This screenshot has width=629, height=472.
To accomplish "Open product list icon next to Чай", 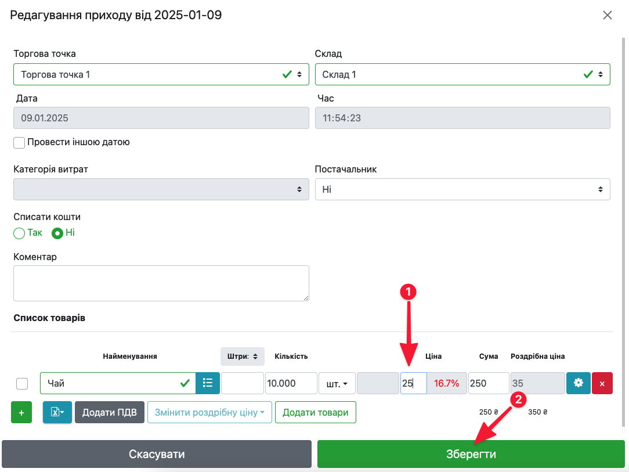I will pyautogui.click(x=208, y=383).
